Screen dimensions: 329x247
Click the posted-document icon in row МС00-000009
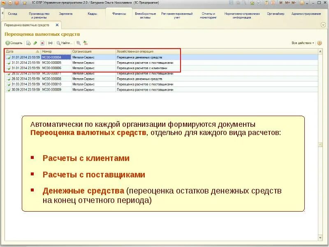pos(8,90)
